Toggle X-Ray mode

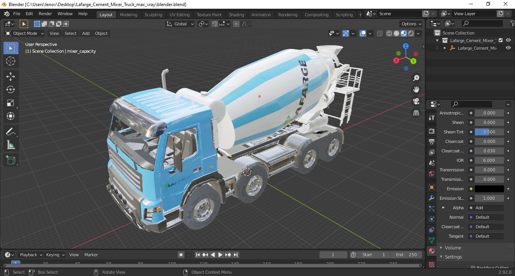click(380, 33)
